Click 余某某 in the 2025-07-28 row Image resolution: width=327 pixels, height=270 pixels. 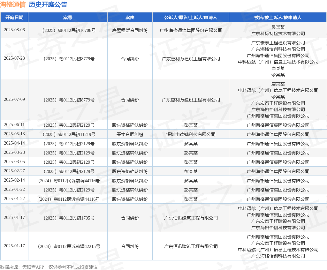(278, 74)
